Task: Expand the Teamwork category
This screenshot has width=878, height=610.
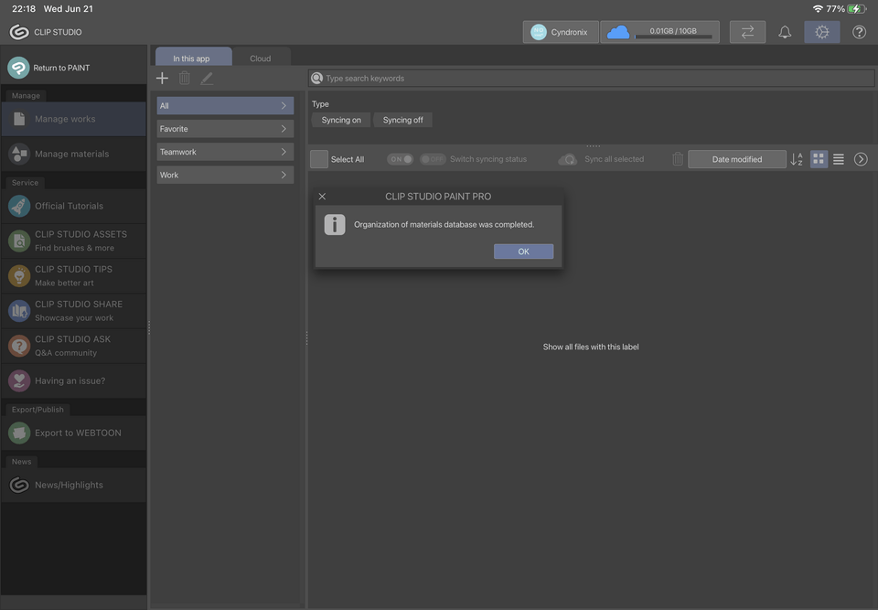Action: pyautogui.click(x=225, y=152)
